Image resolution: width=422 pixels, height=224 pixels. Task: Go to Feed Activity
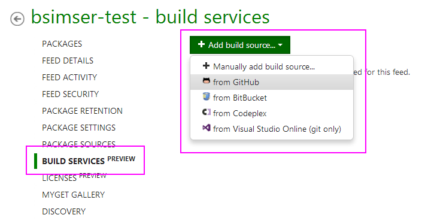click(x=69, y=77)
